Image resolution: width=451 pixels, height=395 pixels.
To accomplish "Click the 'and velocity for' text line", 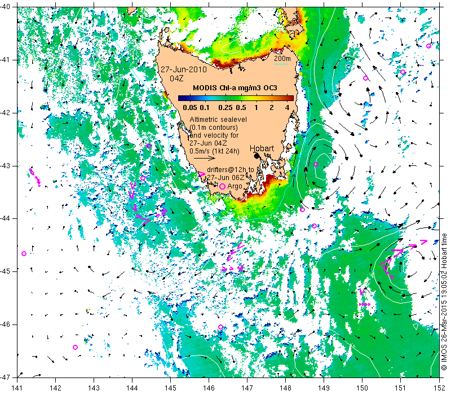I will 214,135.
